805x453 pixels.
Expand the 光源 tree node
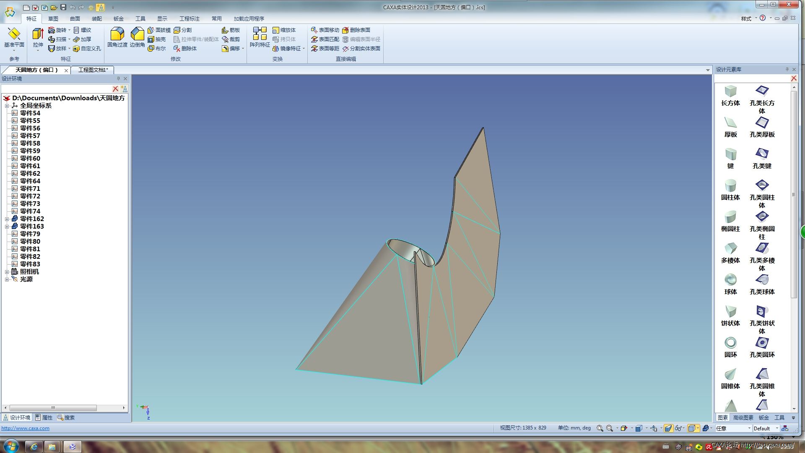coord(7,279)
